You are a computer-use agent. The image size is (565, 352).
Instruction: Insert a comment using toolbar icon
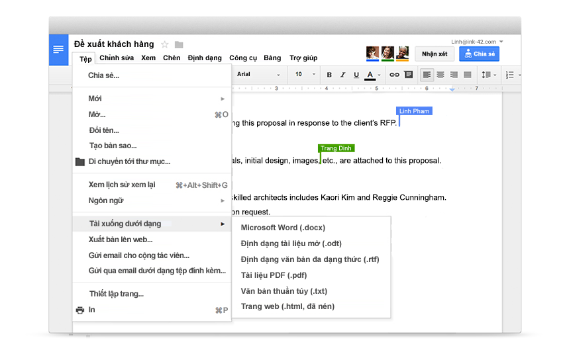(408, 75)
